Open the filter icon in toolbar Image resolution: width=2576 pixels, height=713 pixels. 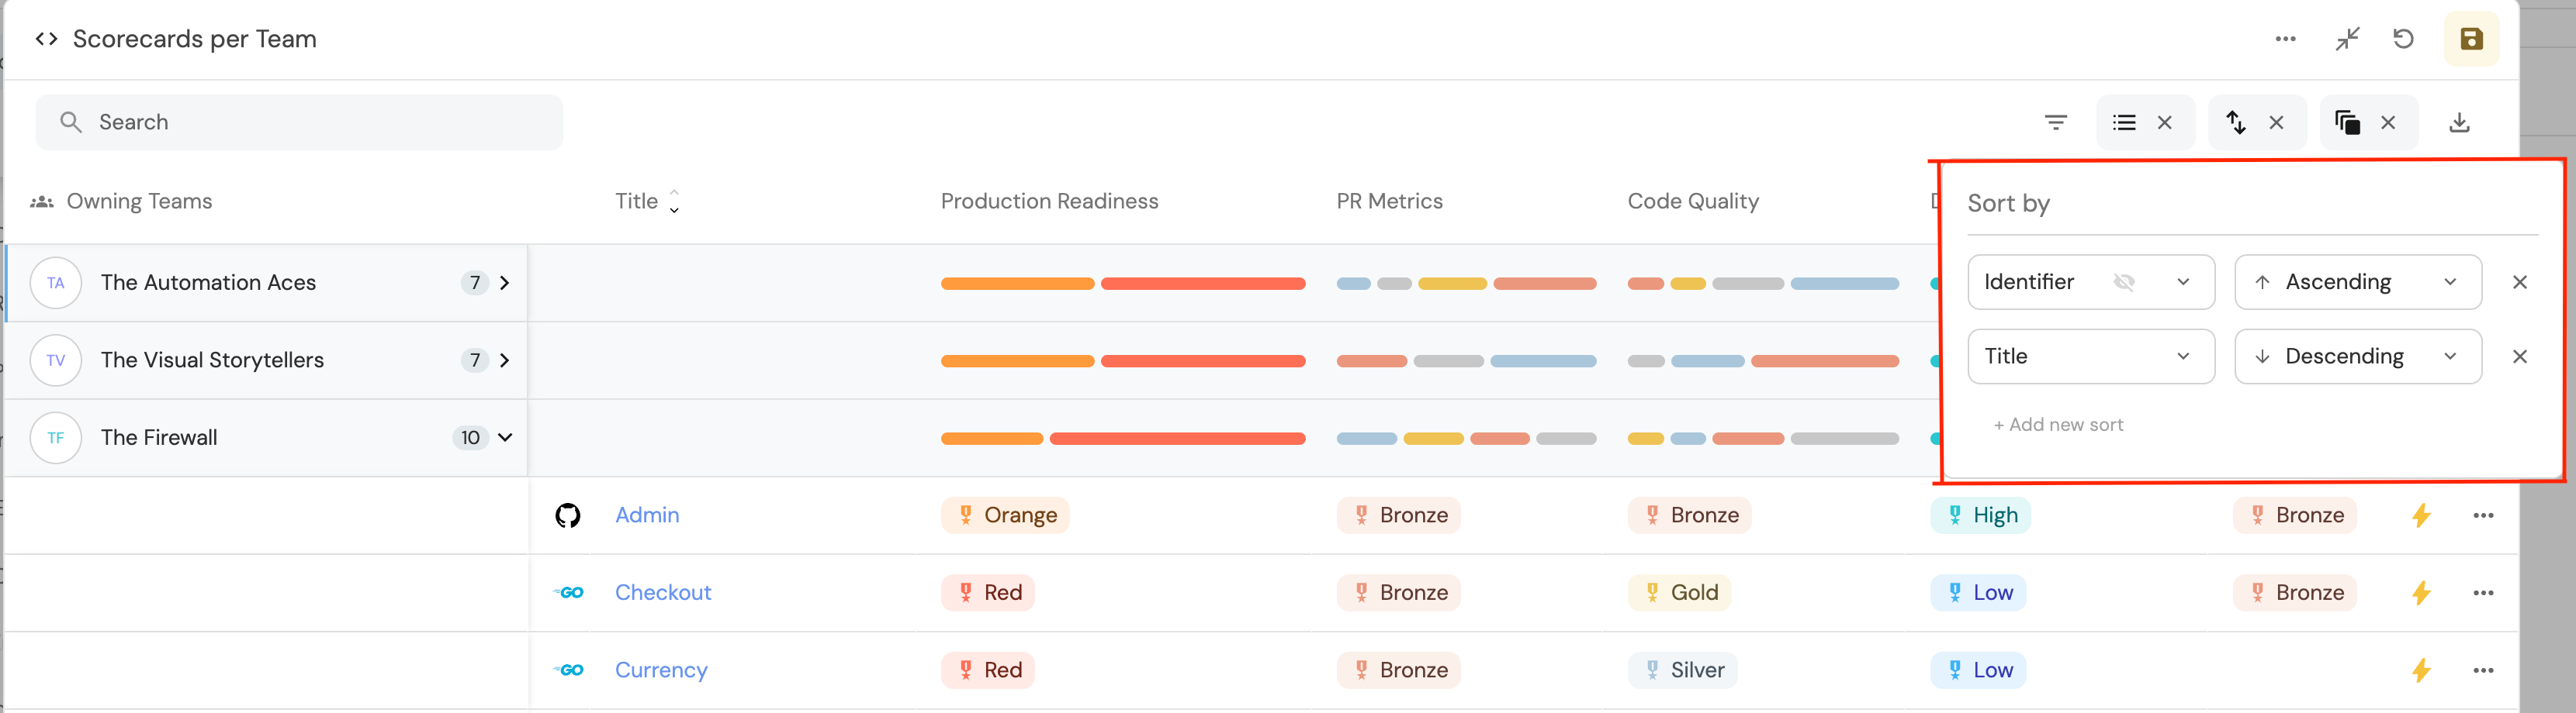coord(2055,122)
